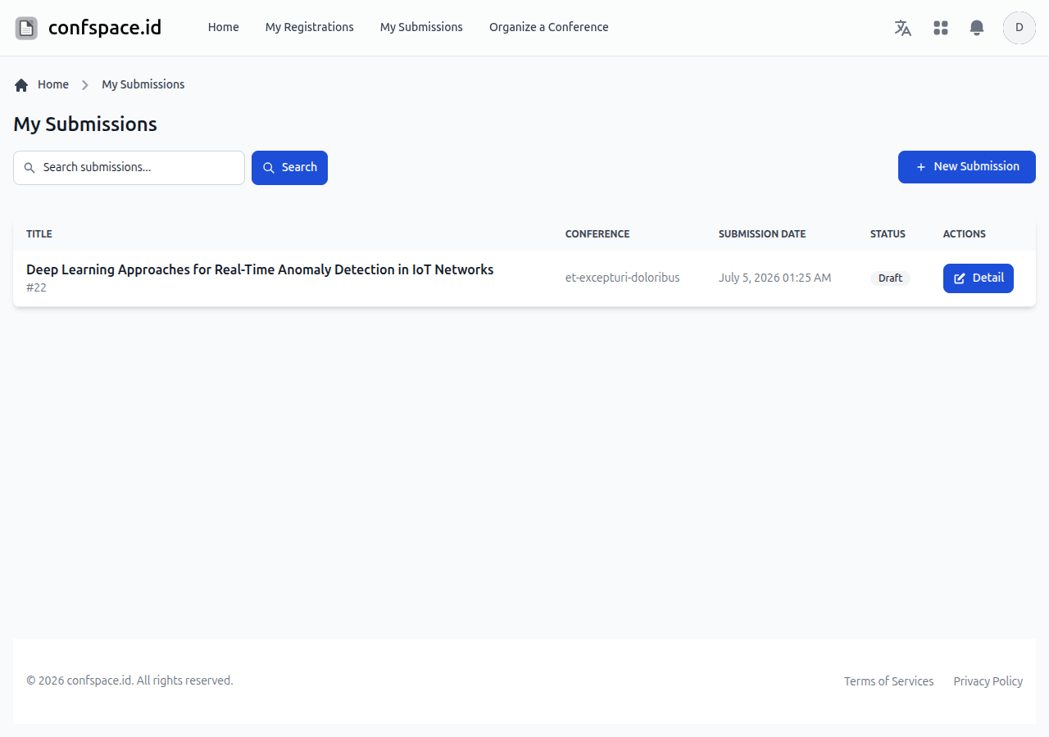
Task: Click the My Submissions page heading
Action: point(85,124)
